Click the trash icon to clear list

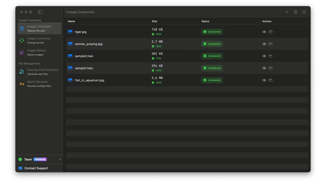click(295, 12)
